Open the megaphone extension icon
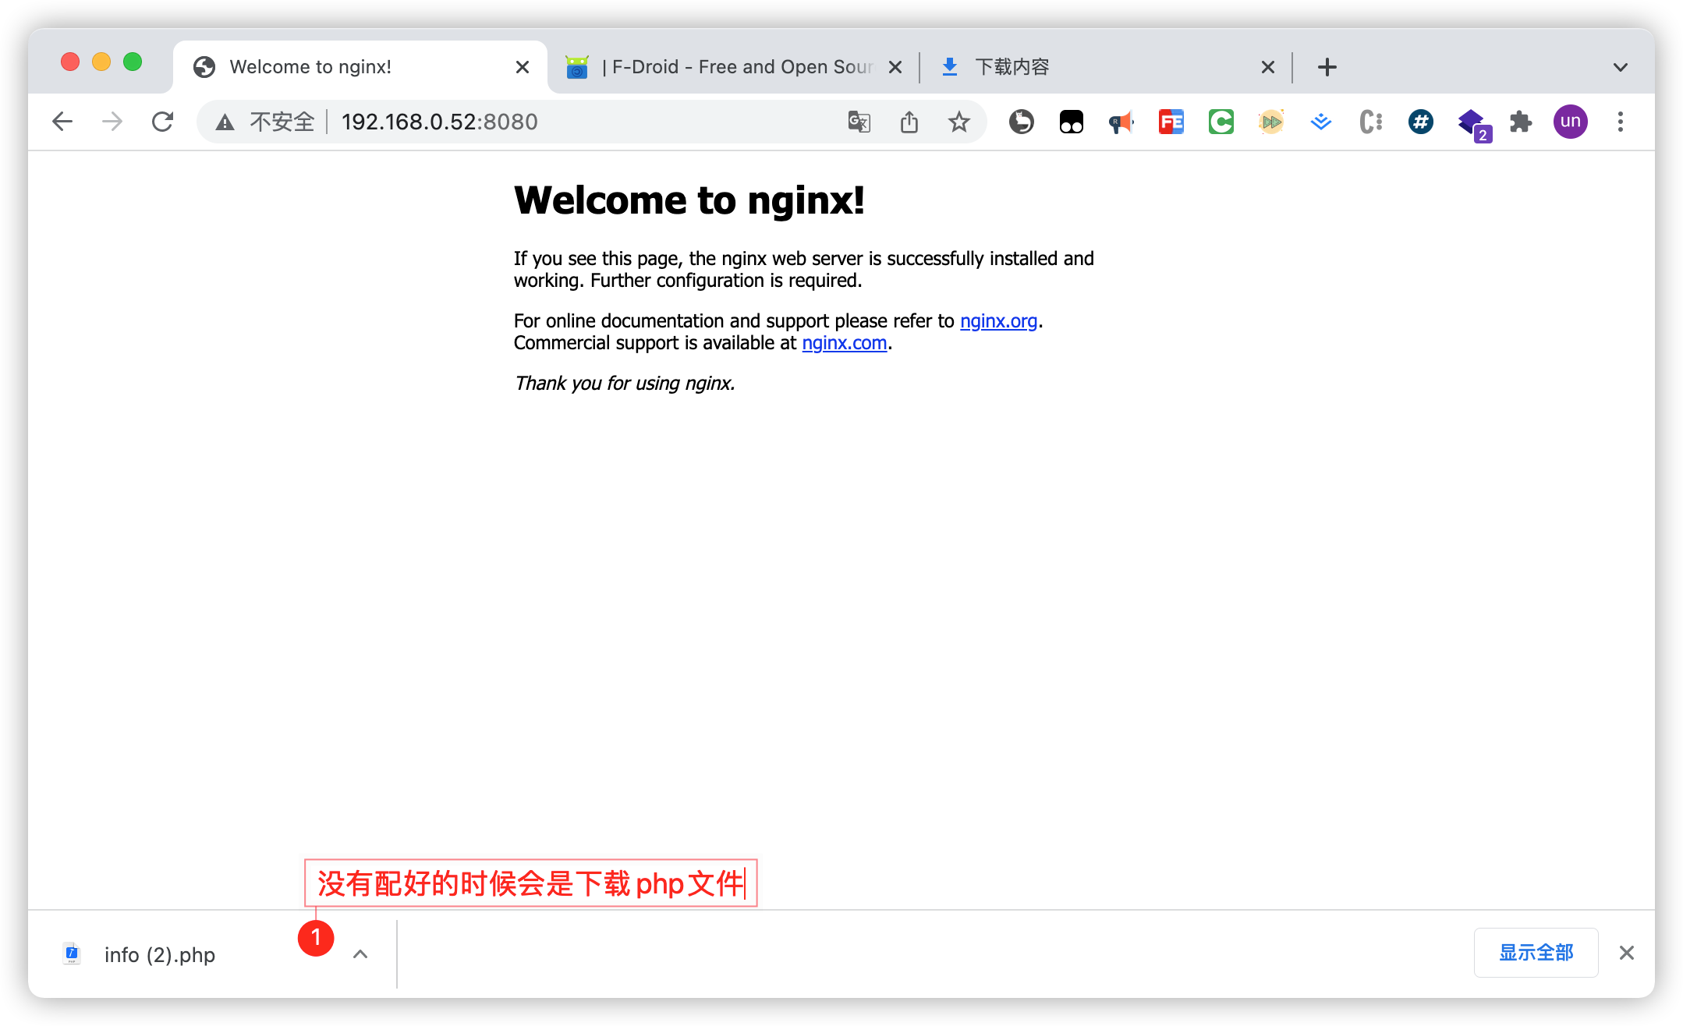Viewport: 1683px width, 1026px height. [x=1121, y=122]
